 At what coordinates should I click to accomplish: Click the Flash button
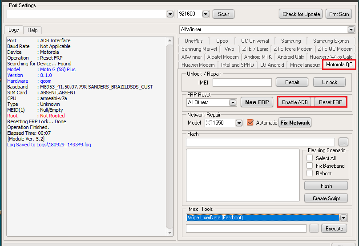click(x=326, y=186)
